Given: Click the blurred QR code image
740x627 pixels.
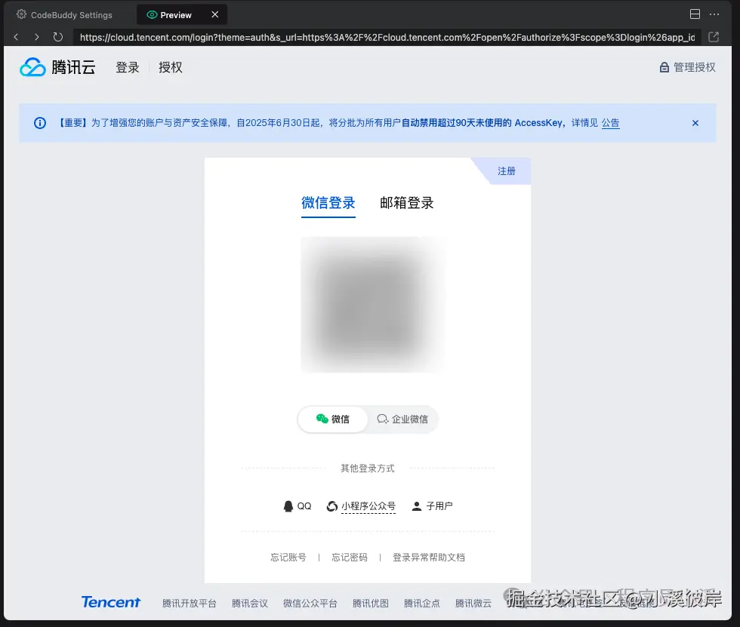Looking at the screenshot, I should (x=372, y=305).
